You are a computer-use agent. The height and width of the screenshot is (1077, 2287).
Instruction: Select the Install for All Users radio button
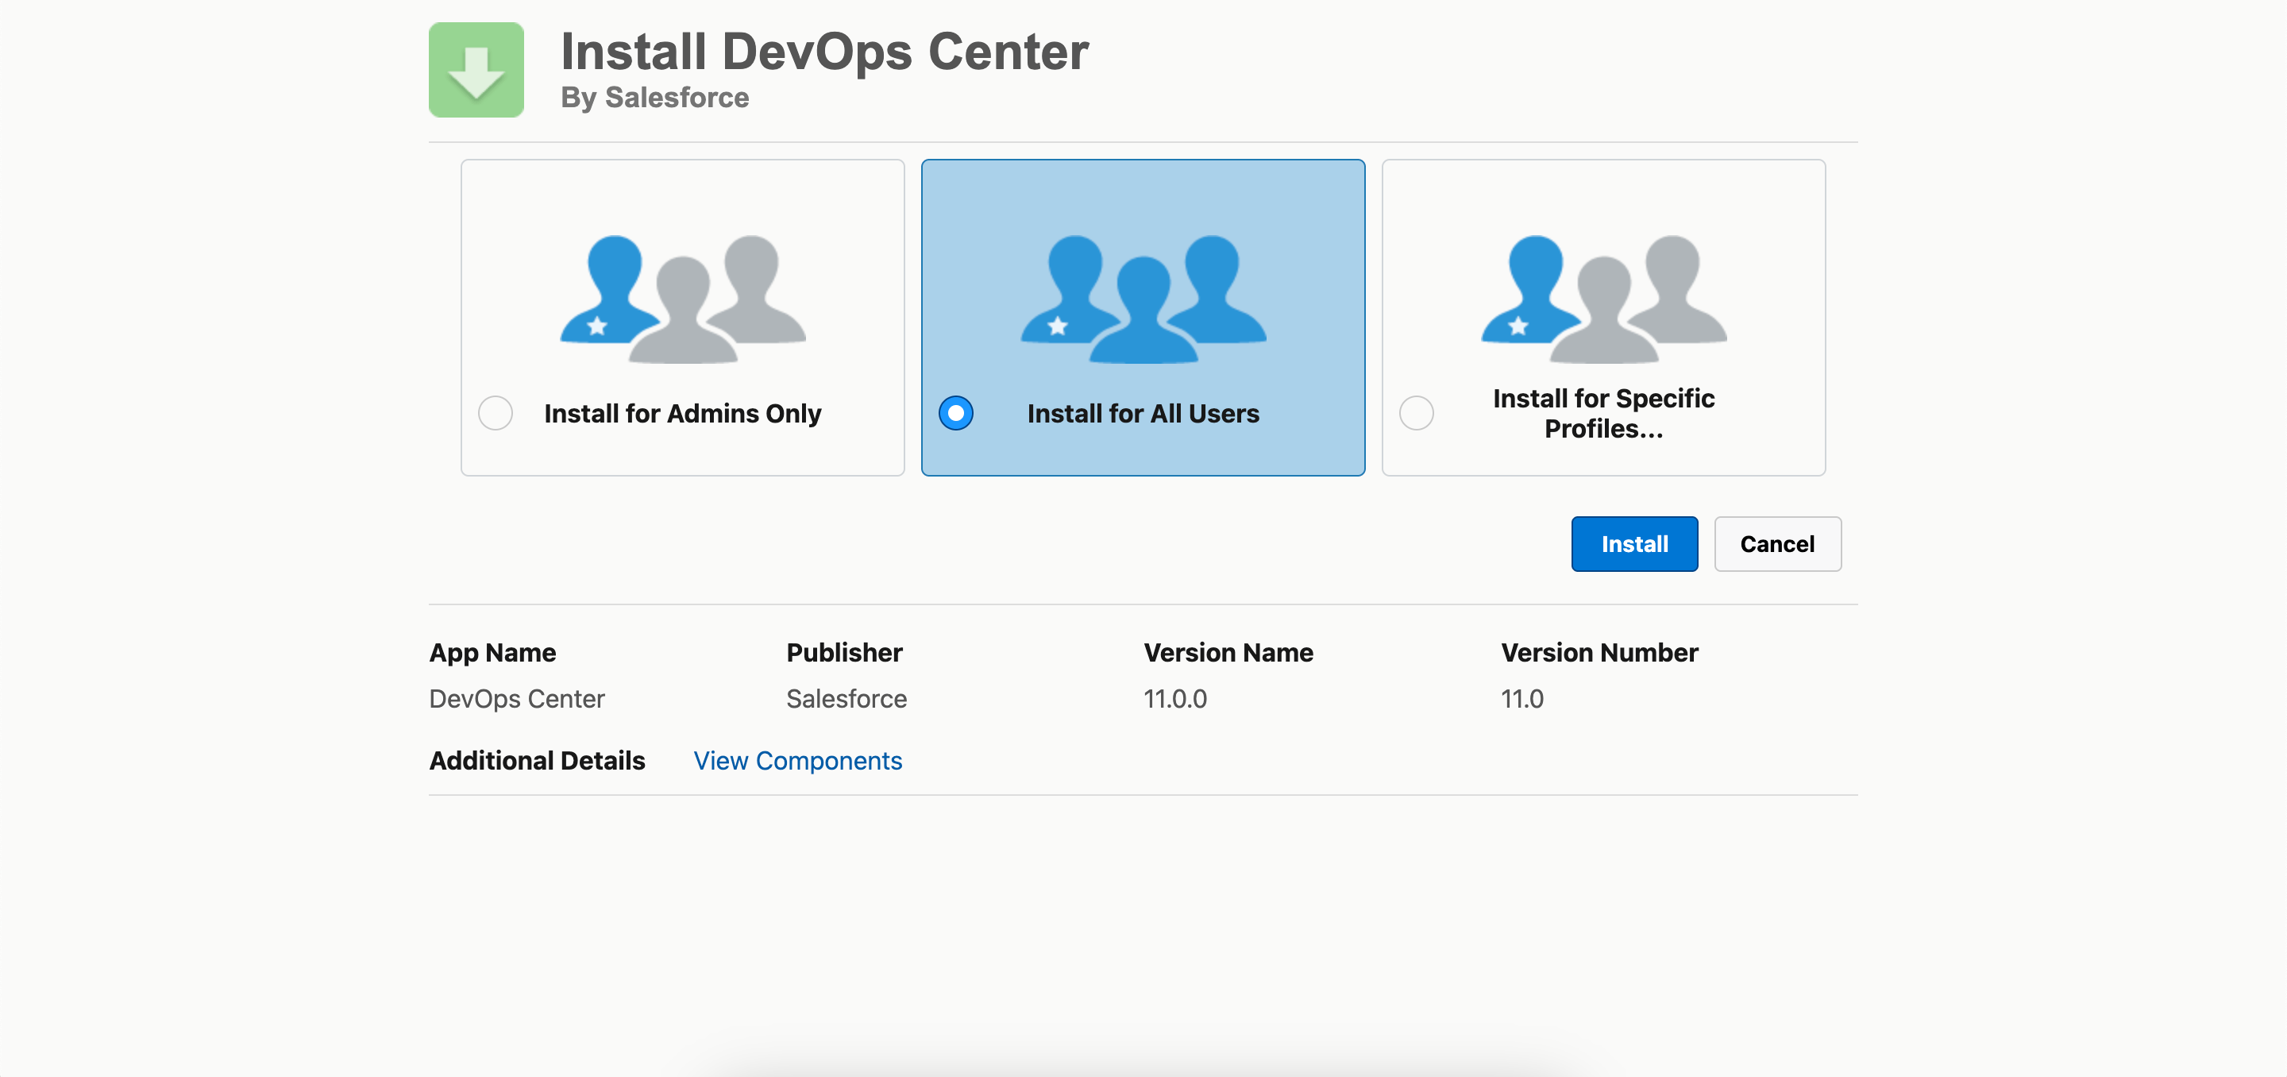(x=956, y=413)
